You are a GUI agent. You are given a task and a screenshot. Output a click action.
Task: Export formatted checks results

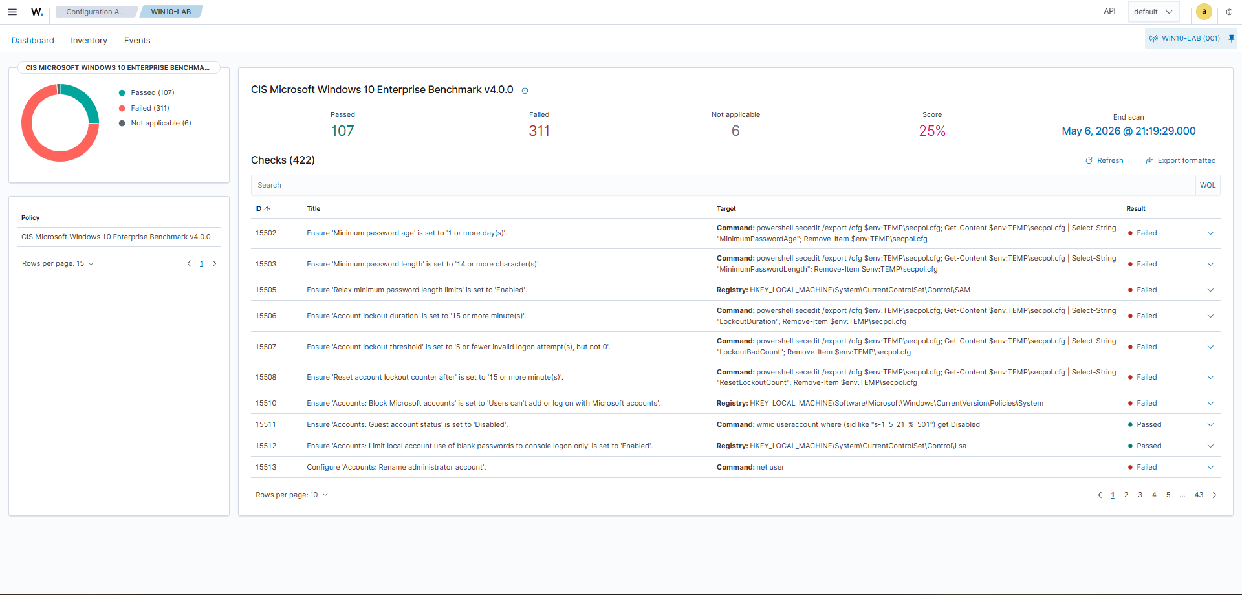(x=1181, y=160)
